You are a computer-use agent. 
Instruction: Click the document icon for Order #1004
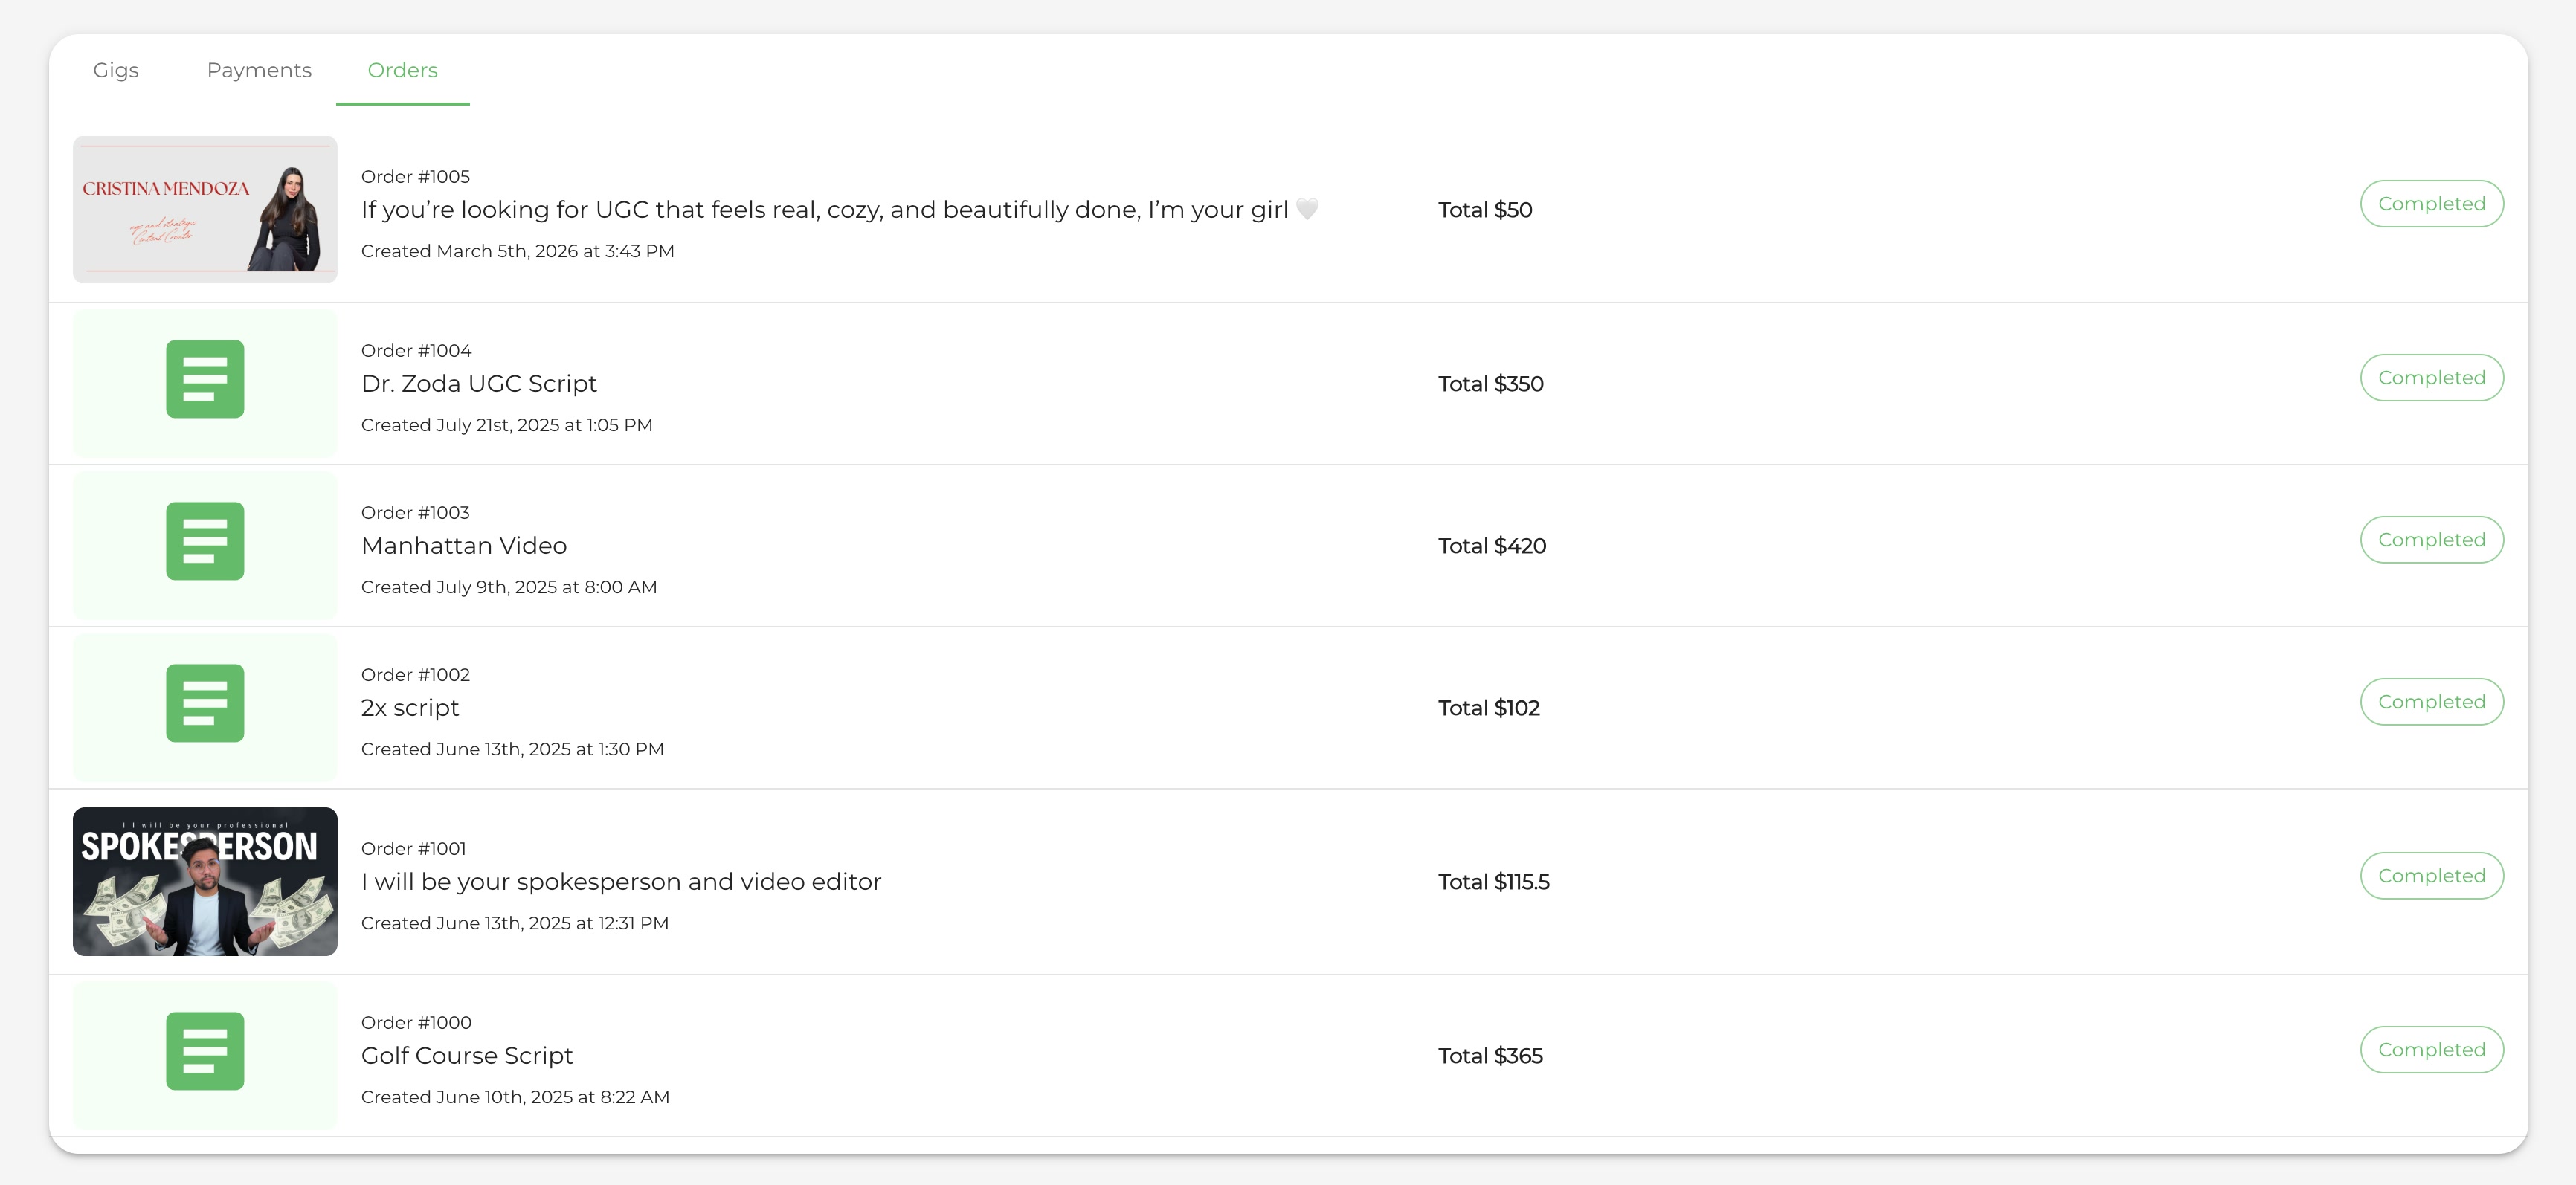click(x=205, y=379)
